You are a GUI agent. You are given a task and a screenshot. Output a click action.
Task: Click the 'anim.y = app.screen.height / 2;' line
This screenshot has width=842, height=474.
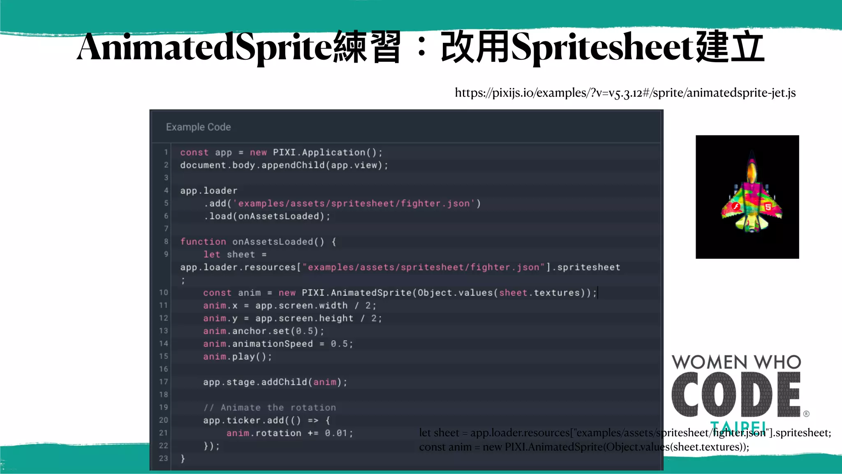pyautogui.click(x=292, y=318)
